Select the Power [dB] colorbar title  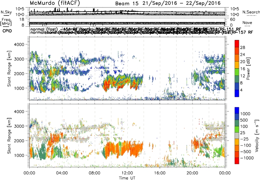[x=248, y=69]
